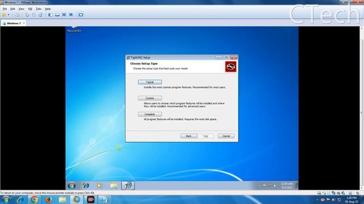Click the host taskbar clock
Image resolution: width=364 pixels, height=204 pixels.
[x=351, y=199]
